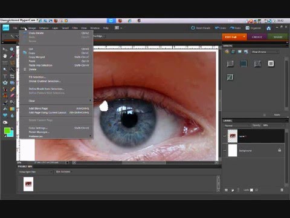Create an adjustment layer from Layers panel
The image size is (290, 218).
233,190
